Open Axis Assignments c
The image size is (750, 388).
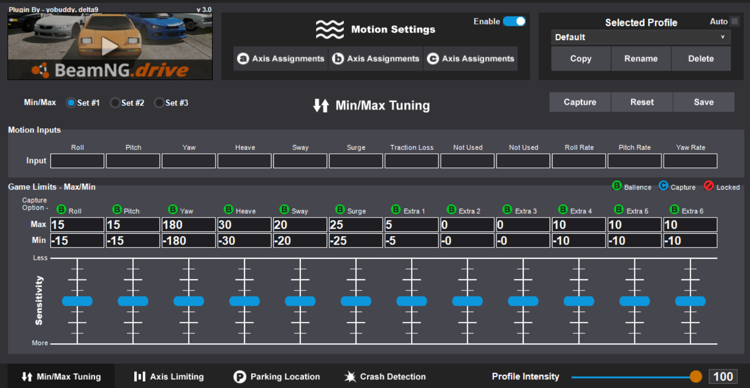(471, 59)
